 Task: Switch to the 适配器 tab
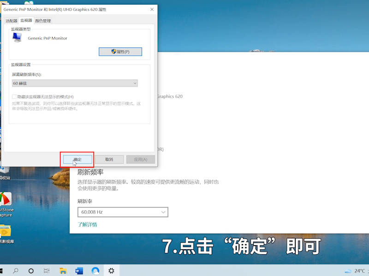[x=11, y=21]
